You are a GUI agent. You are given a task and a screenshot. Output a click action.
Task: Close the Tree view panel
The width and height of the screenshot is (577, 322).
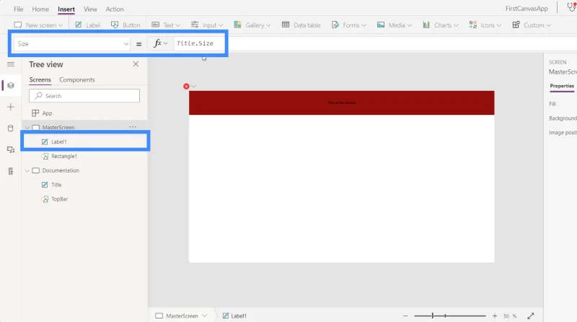coord(136,64)
